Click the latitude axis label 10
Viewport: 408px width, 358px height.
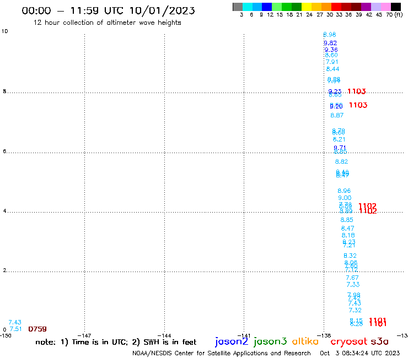[4, 31]
